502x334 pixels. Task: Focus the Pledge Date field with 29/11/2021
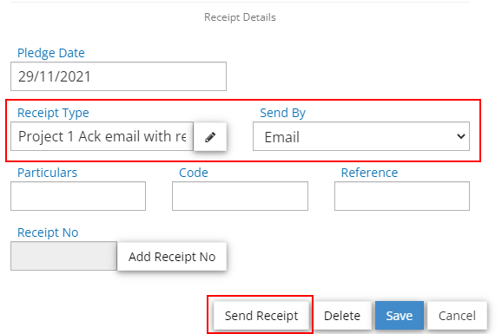pyautogui.click(x=118, y=76)
